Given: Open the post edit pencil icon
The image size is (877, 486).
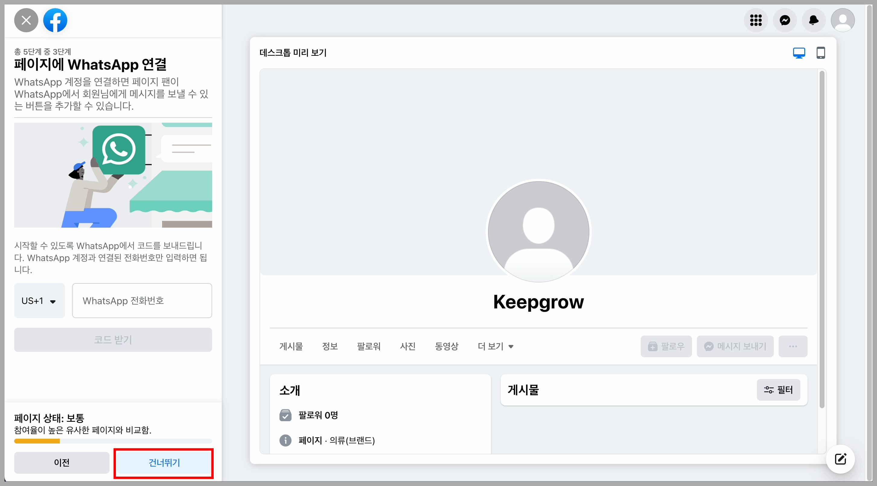Looking at the screenshot, I should (840, 459).
